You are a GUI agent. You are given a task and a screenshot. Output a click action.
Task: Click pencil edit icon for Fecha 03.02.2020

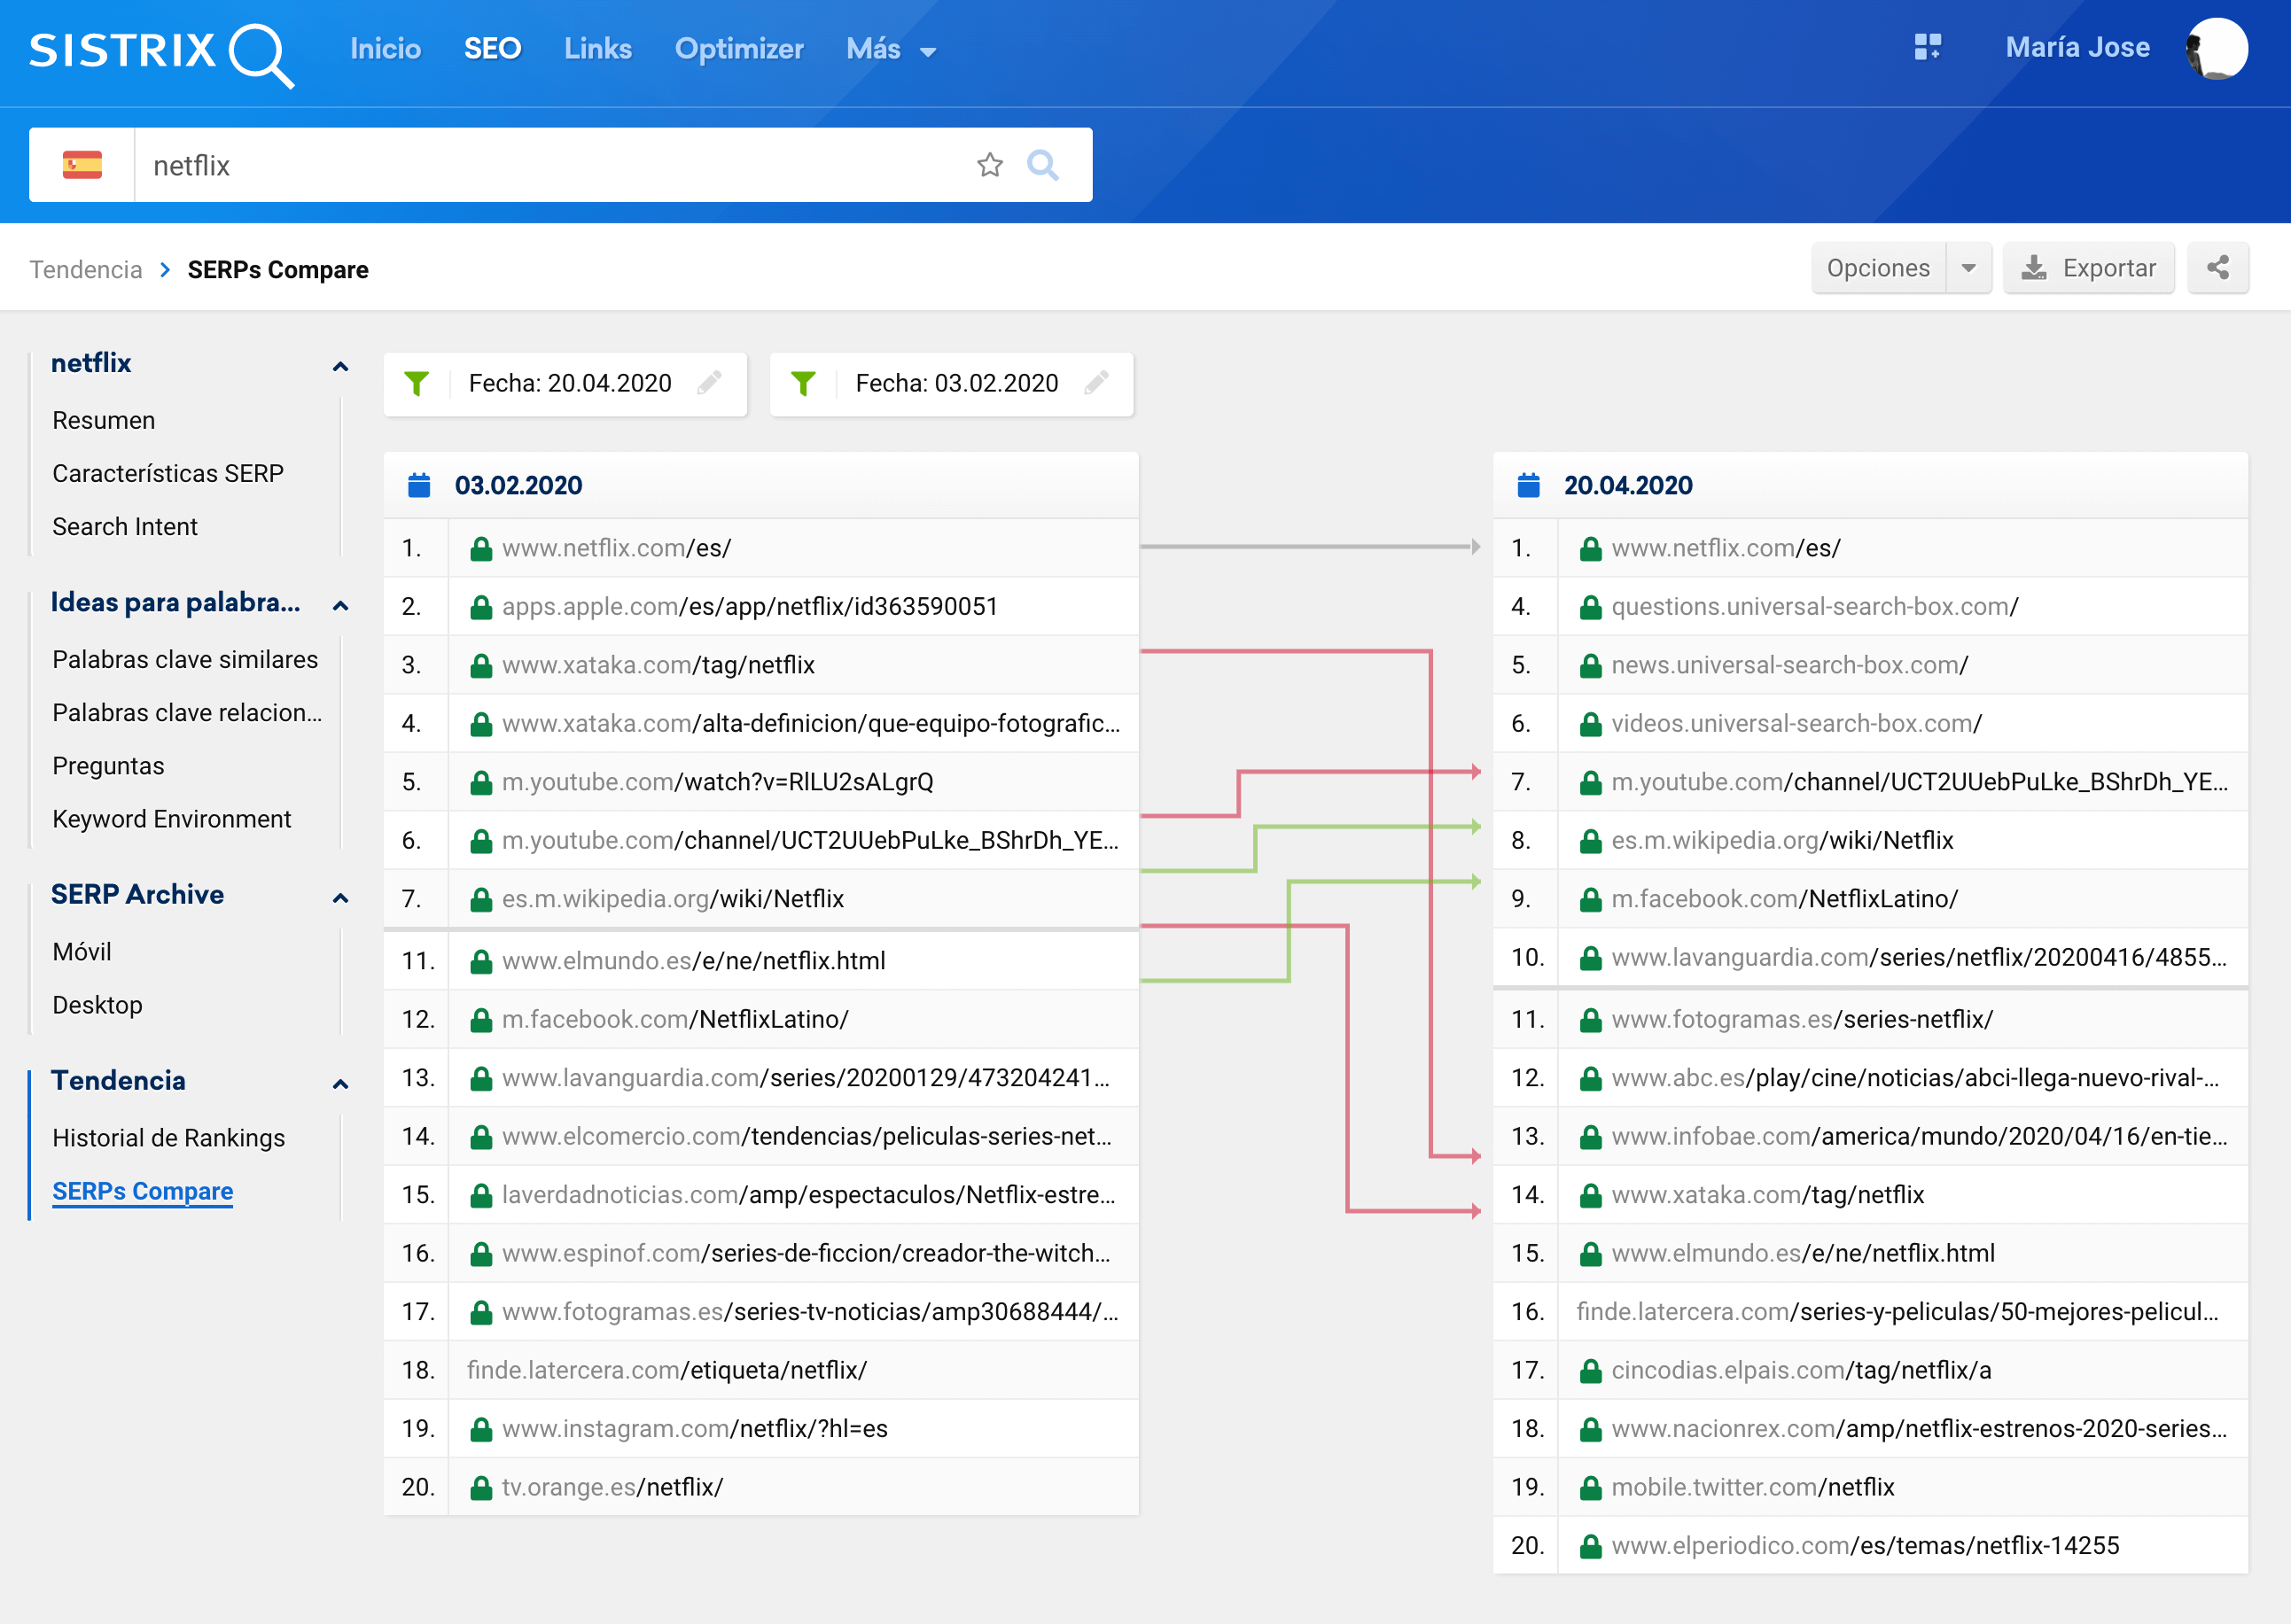(1096, 383)
